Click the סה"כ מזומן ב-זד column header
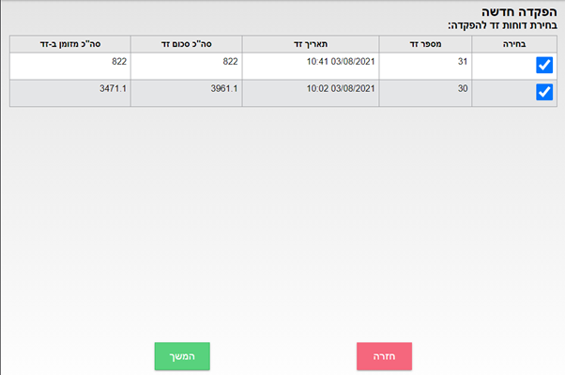This screenshot has height=375, width=565. coord(69,43)
